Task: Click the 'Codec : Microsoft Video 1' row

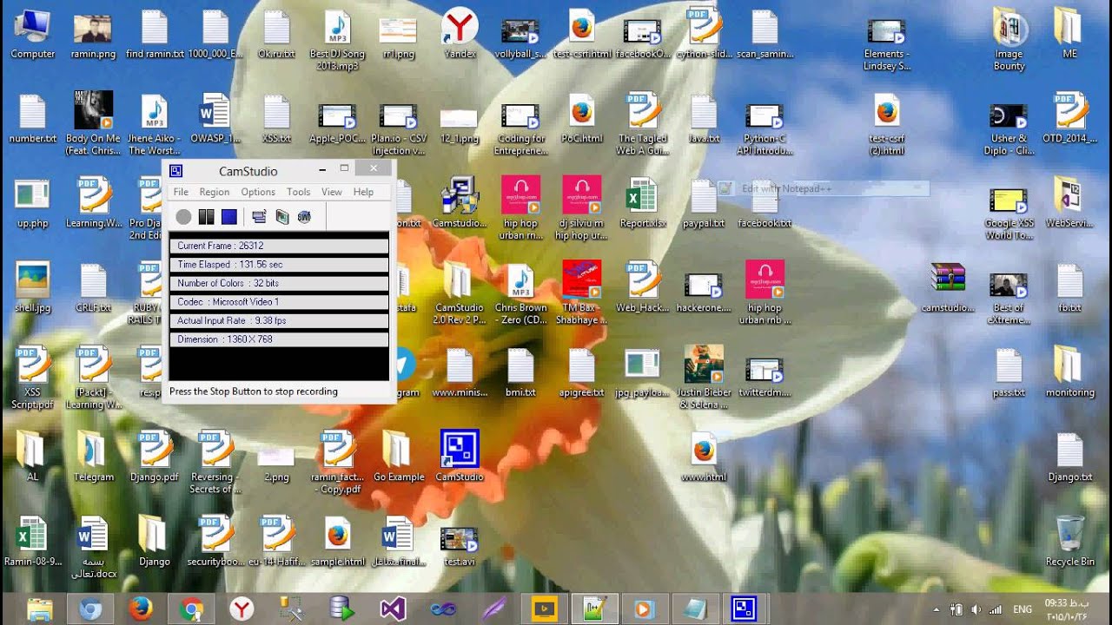Action: tap(279, 302)
